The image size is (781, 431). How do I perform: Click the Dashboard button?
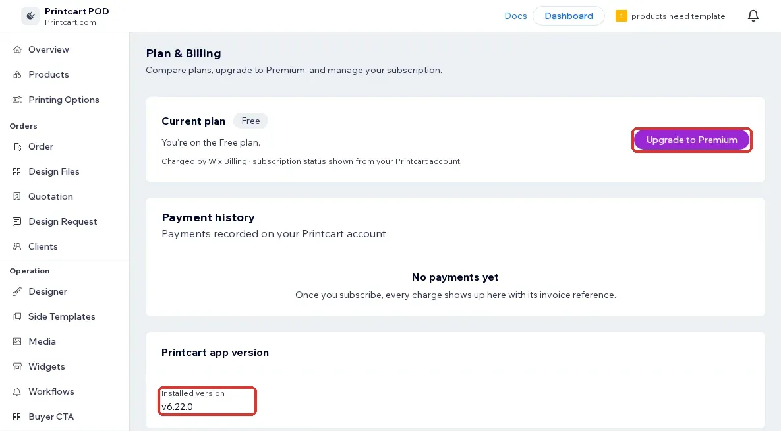[568, 16]
